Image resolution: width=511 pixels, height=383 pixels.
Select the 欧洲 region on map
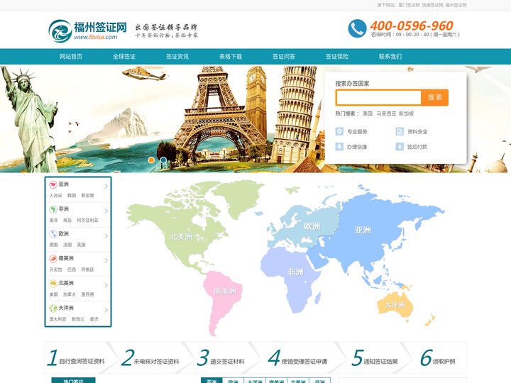(x=312, y=226)
